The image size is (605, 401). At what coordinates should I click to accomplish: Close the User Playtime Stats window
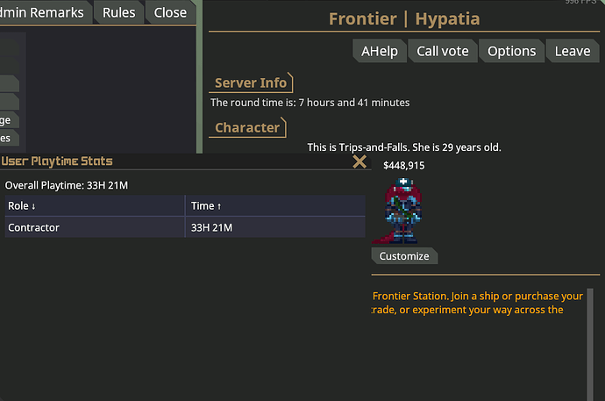pos(359,161)
